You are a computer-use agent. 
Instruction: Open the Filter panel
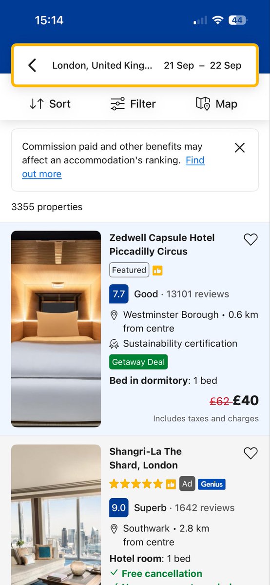click(133, 104)
